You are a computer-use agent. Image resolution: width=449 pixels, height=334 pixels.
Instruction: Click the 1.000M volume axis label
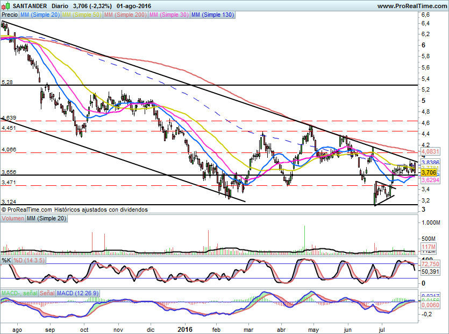[431, 222]
